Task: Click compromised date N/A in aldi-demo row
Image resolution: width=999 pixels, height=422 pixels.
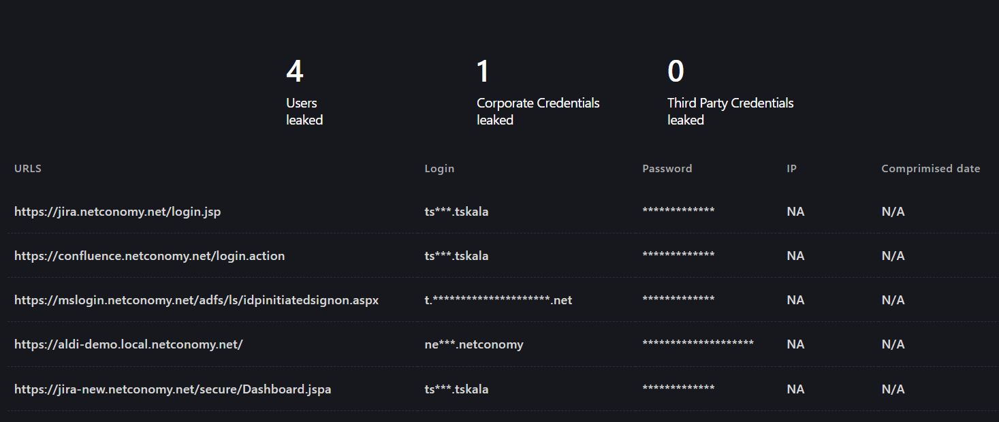Action: (893, 344)
